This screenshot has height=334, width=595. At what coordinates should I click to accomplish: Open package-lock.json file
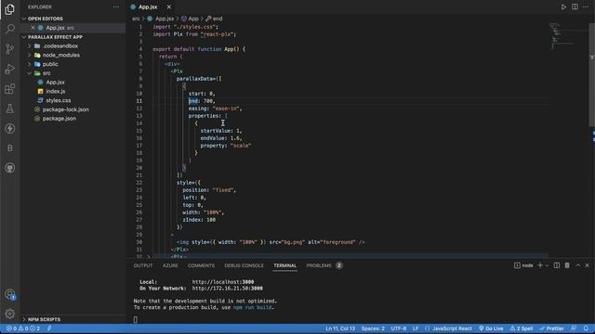[x=65, y=109]
